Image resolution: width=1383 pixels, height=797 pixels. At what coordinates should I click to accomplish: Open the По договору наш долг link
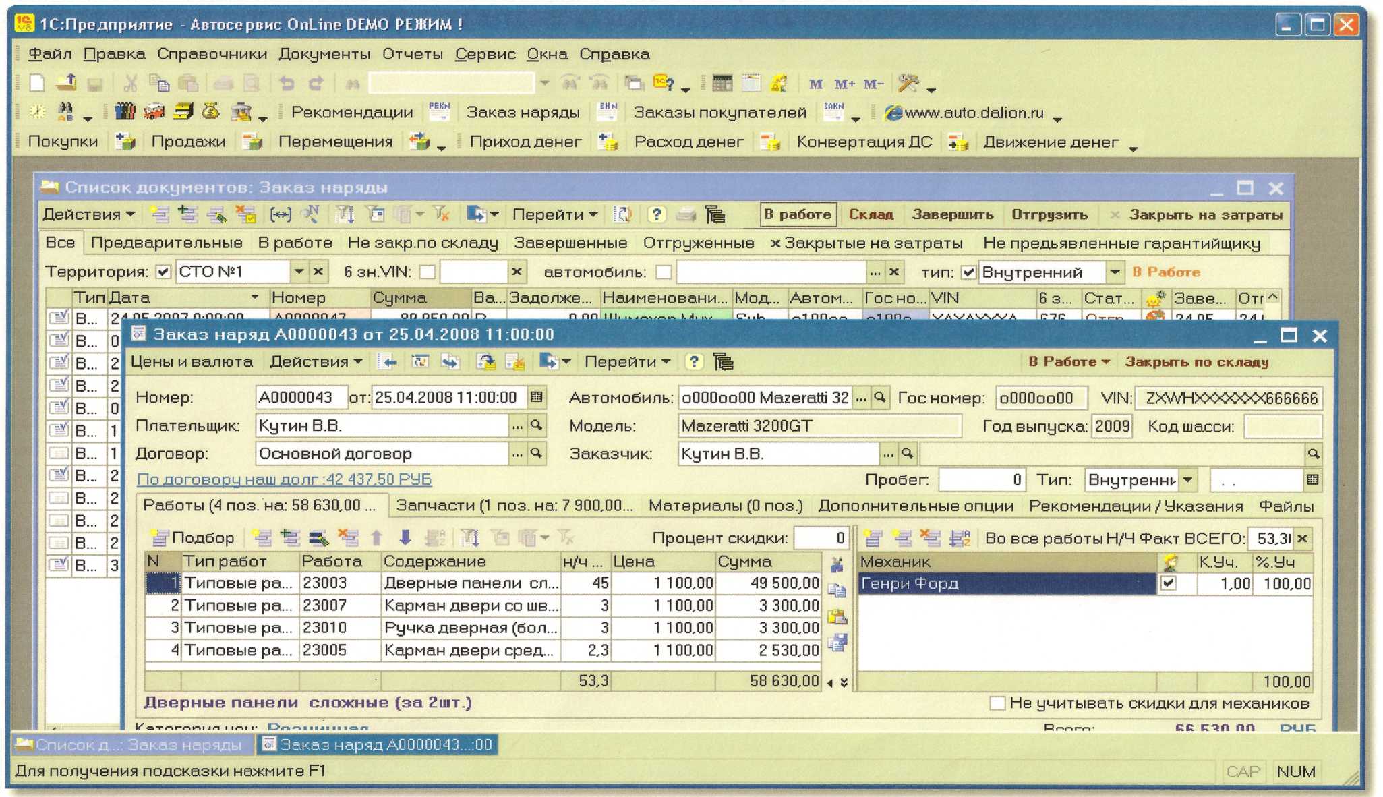click(284, 479)
